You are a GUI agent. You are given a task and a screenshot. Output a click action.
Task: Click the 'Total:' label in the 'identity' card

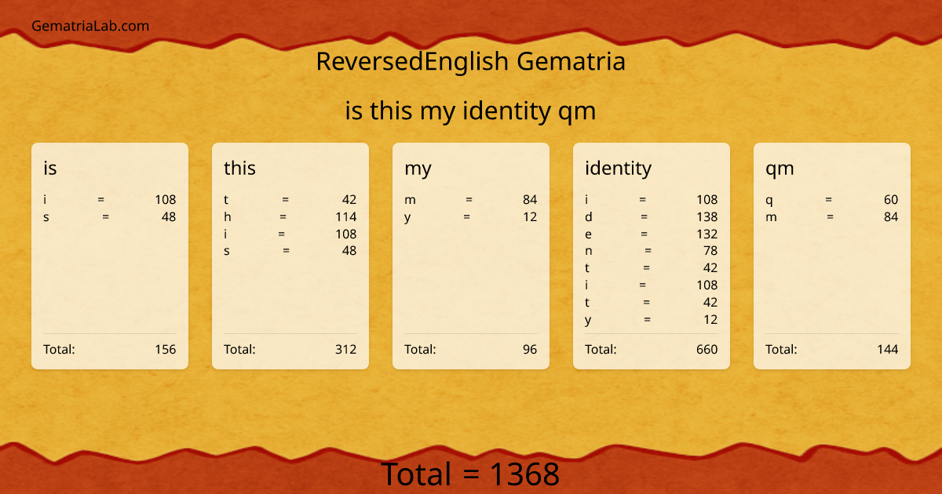[x=601, y=349]
